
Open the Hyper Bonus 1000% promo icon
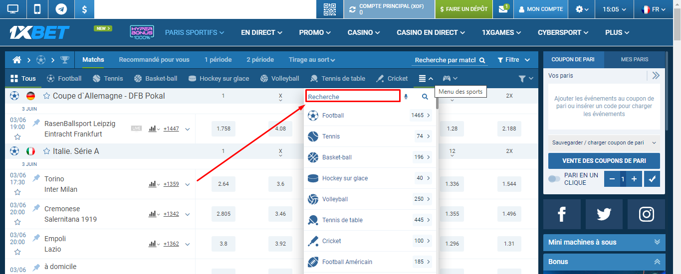pos(142,33)
